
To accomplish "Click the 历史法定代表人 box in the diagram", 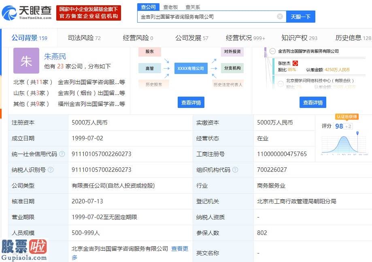I will [228, 85].
